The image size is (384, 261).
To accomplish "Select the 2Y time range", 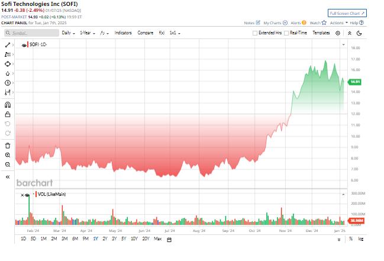I will (105, 239).
